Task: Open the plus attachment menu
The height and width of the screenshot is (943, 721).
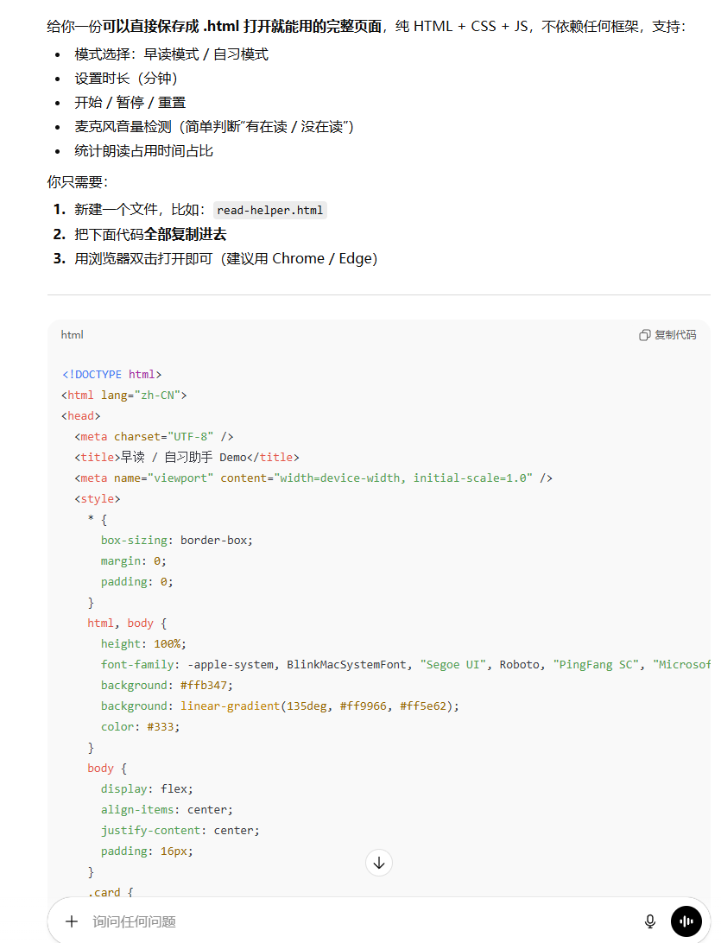Action: click(72, 921)
